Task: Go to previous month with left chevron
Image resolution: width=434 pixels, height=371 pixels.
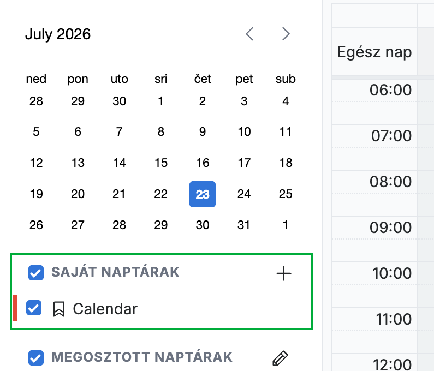Action: (249, 34)
